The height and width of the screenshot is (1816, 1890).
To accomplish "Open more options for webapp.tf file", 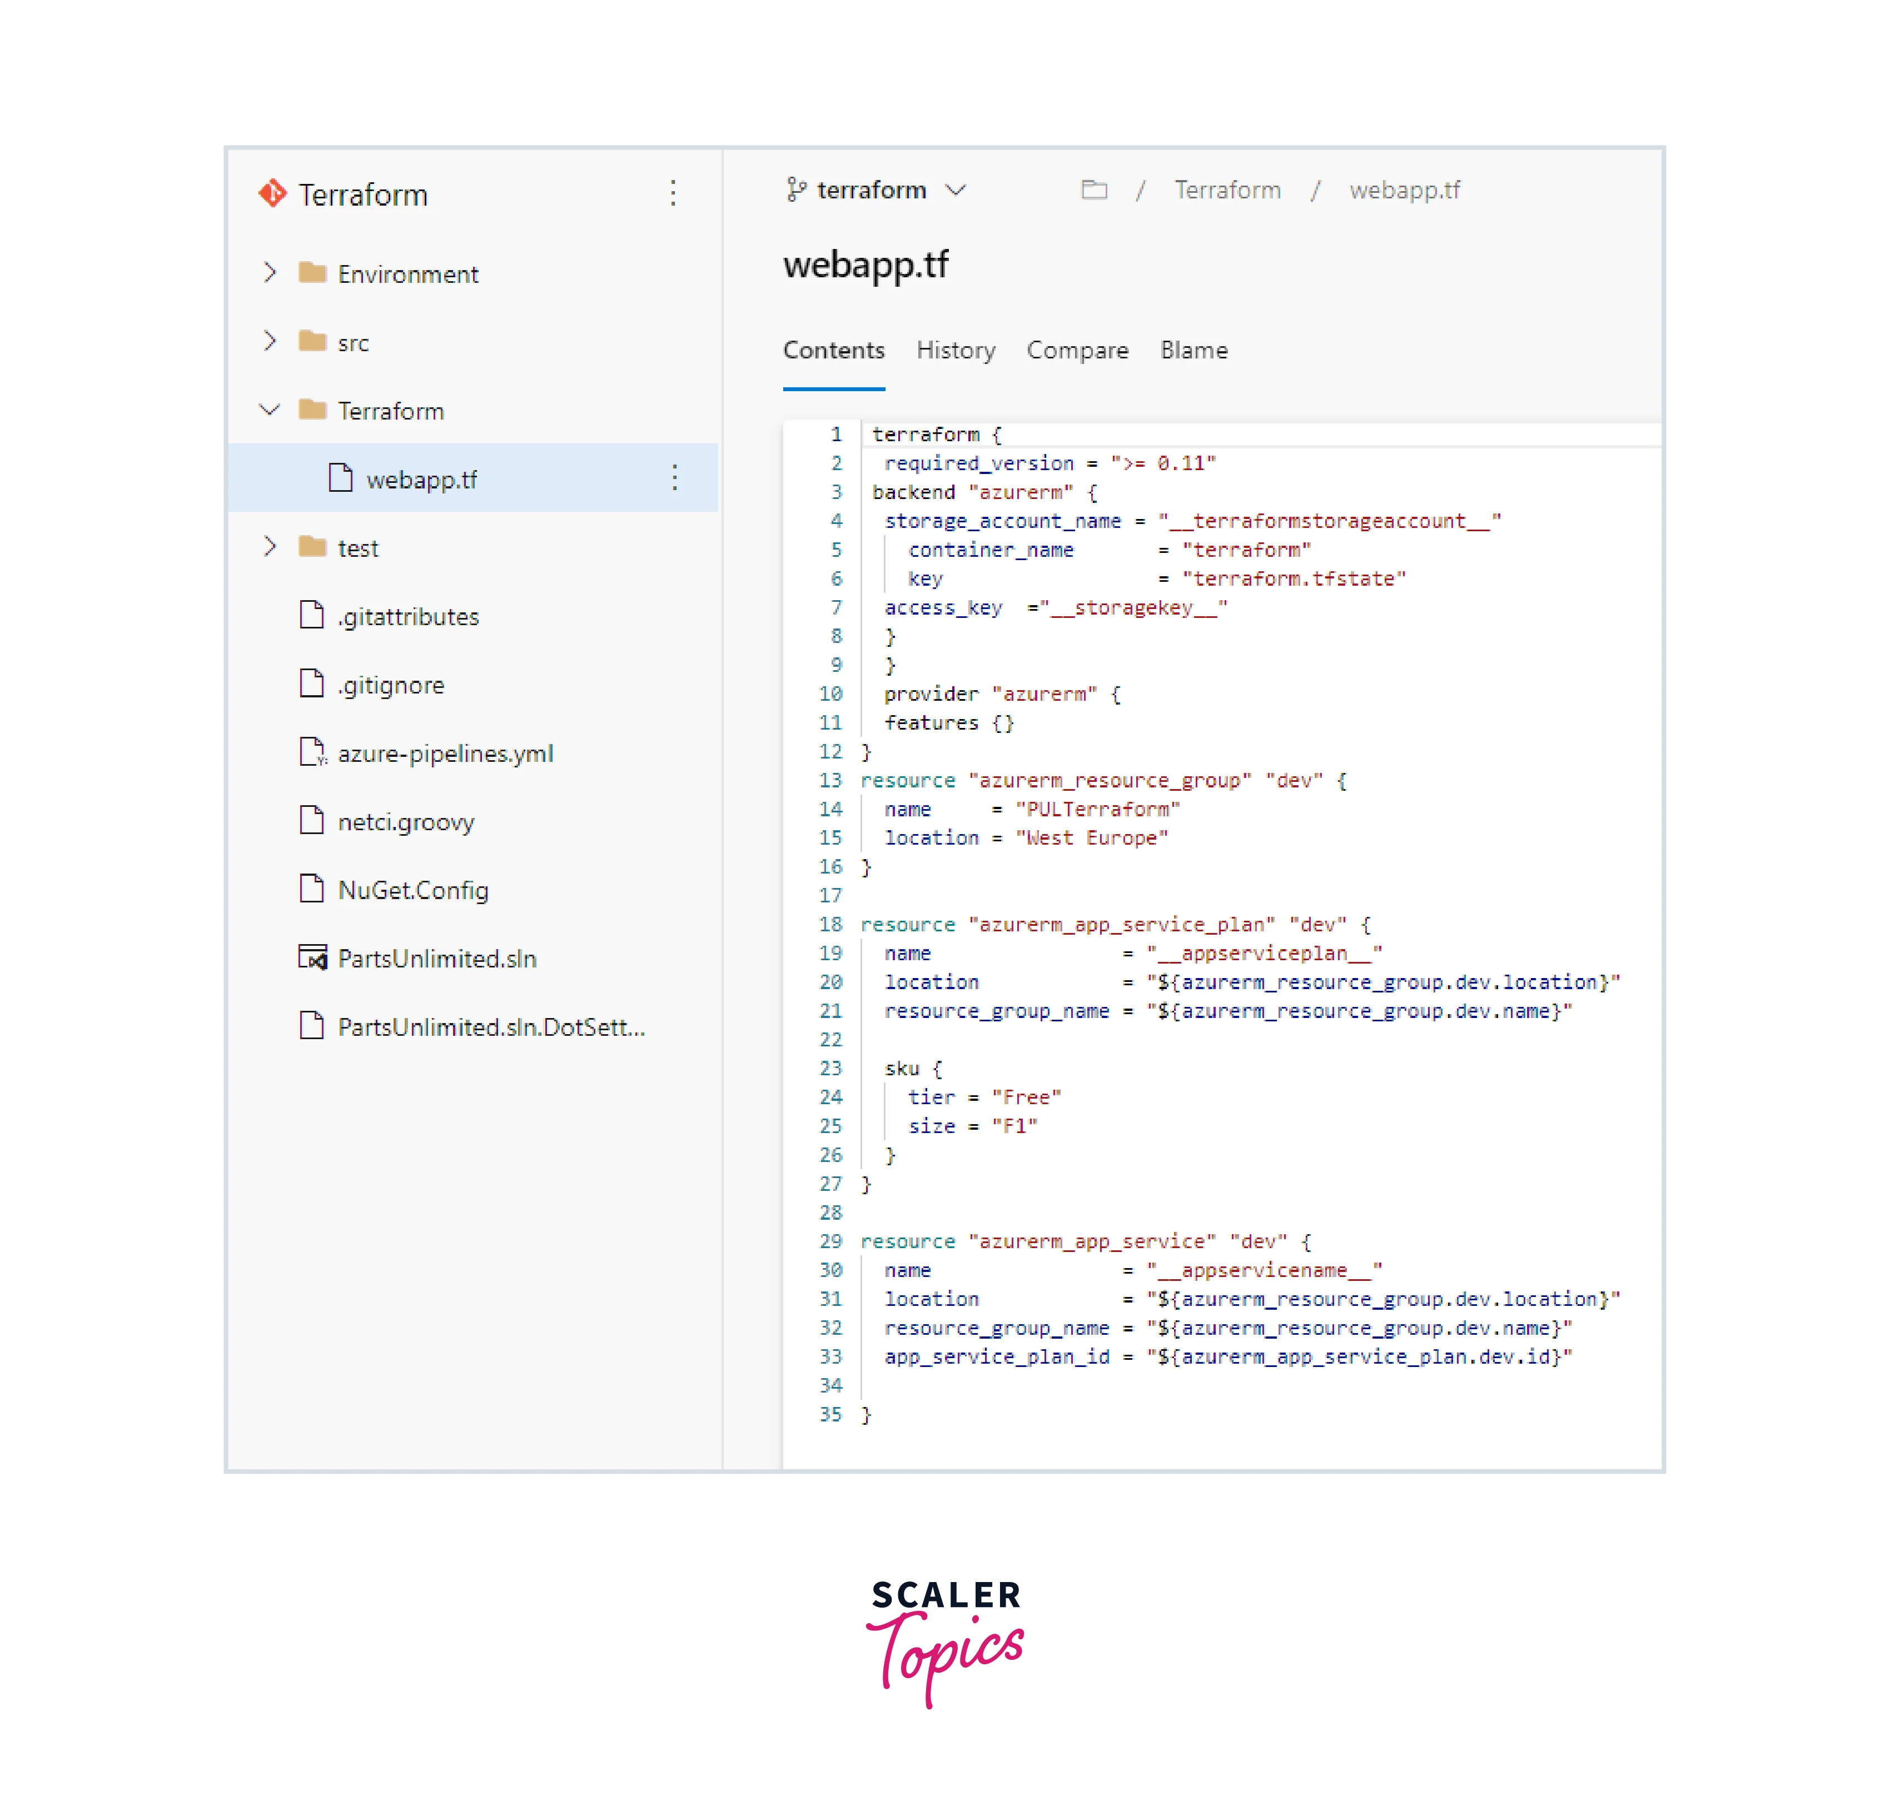I will (x=674, y=478).
